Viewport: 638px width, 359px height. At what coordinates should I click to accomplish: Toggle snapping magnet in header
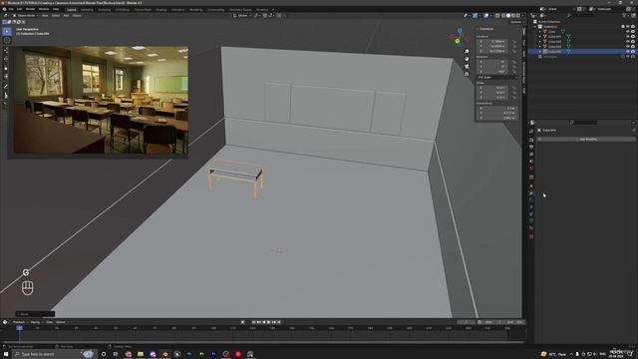click(x=265, y=16)
